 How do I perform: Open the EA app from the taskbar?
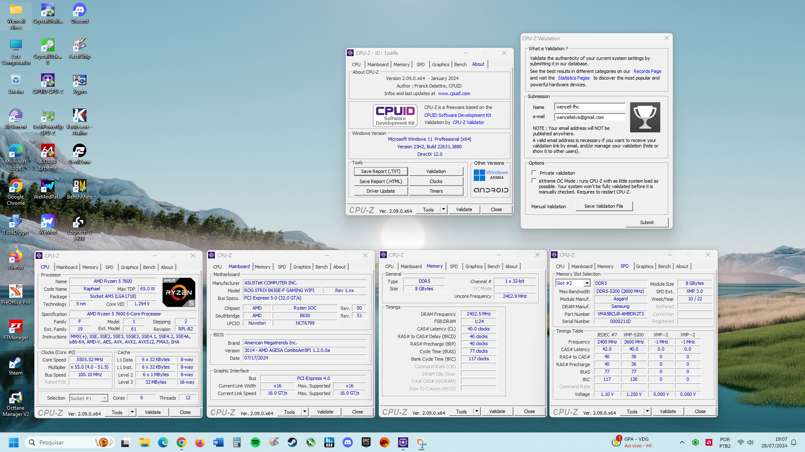385,442
